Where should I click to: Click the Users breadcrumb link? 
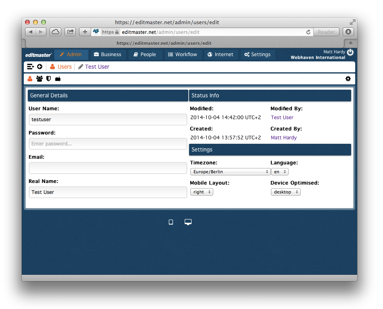coord(65,67)
